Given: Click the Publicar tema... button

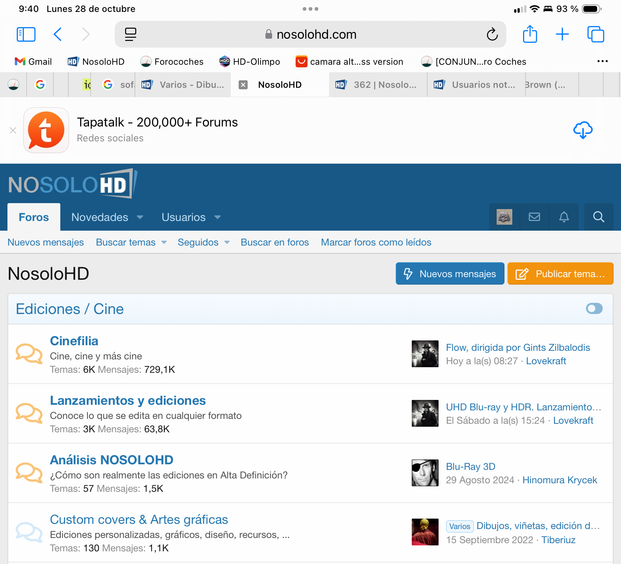Looking at the screenshot, I should (x=560, y=273).
